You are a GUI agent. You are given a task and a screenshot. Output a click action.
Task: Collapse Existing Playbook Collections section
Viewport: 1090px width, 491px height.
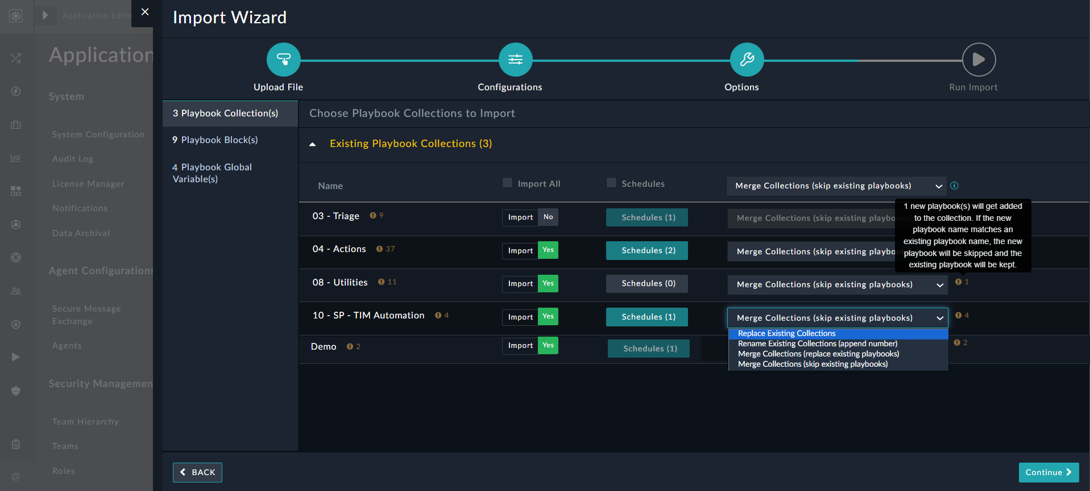(312, 144)
